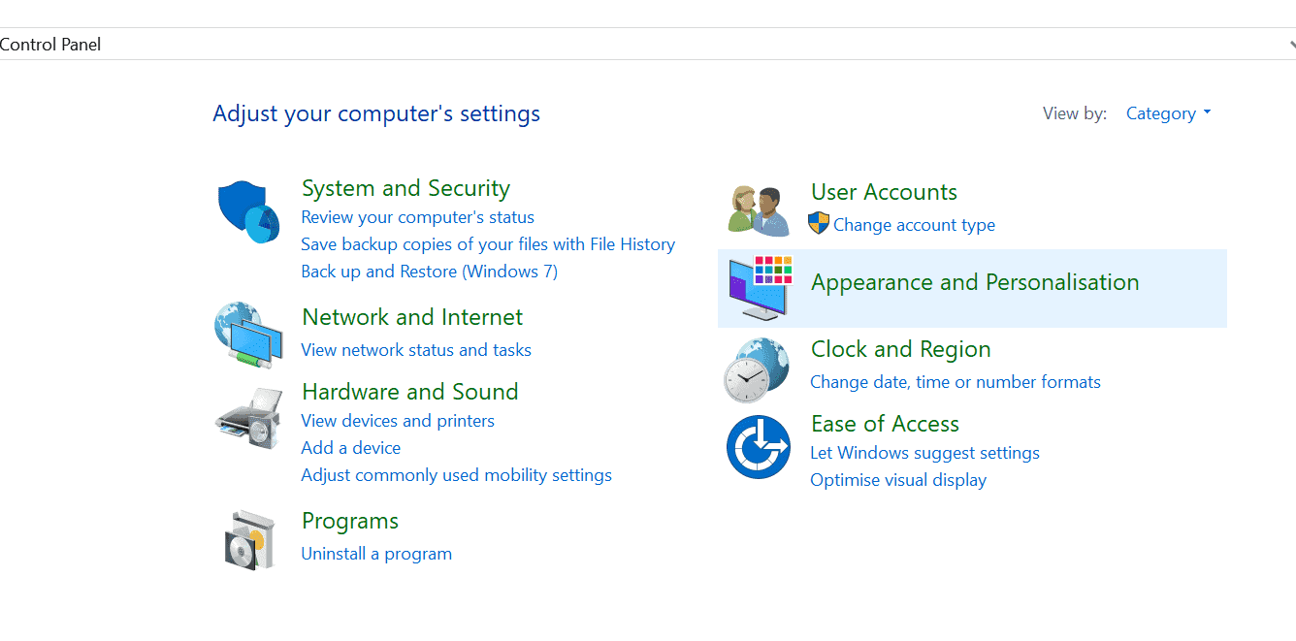Open Back up and Restore (Windows 7)

click(x=429, y=272)
